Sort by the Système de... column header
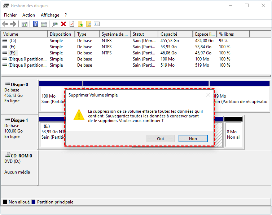272x215 pixels. coord(115,34)
